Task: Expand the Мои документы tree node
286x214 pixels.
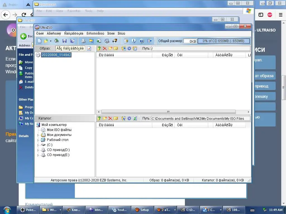Action: [38, 135]
